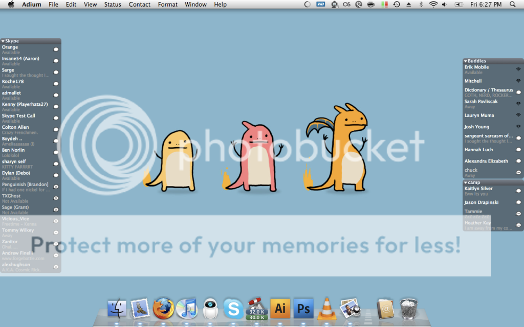The height and width of the screenshot is (327, 524).
Task: Open Firefox from the dock
Action: click(x=164, y=308)
